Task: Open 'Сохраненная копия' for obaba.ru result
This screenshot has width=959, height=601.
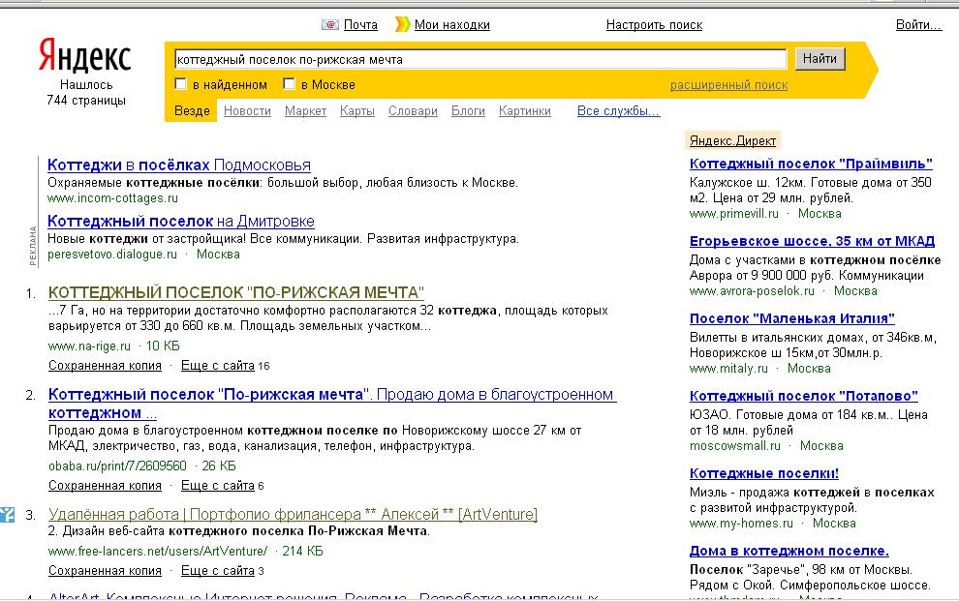Action: [105, 486]
